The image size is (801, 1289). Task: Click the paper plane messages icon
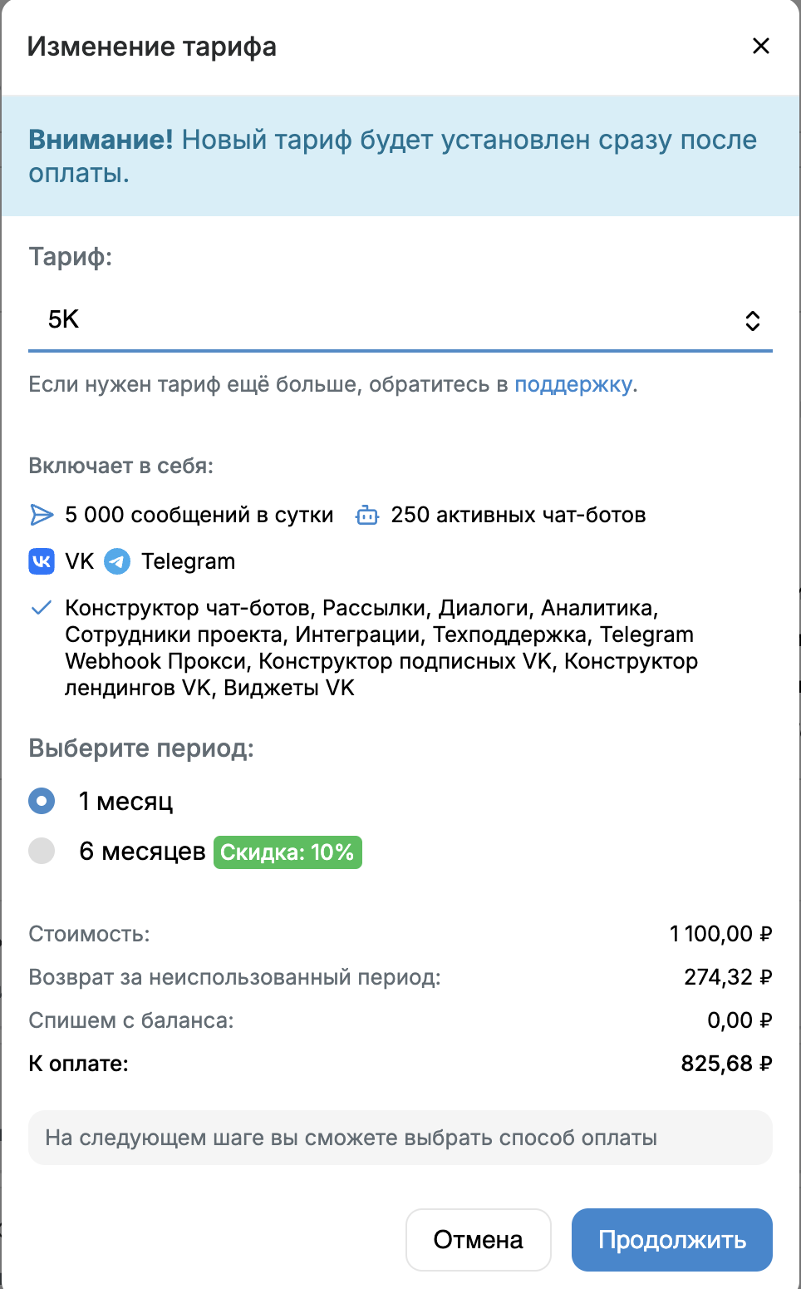(x=42, y=515)
